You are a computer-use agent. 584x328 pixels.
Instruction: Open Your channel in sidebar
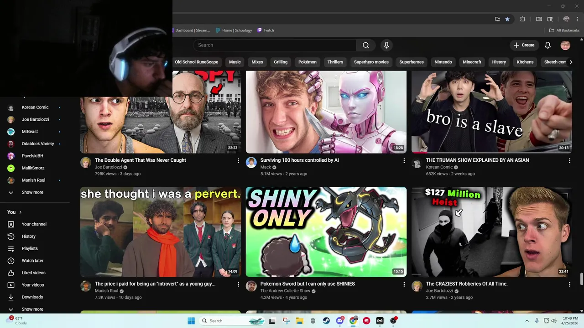35,224
